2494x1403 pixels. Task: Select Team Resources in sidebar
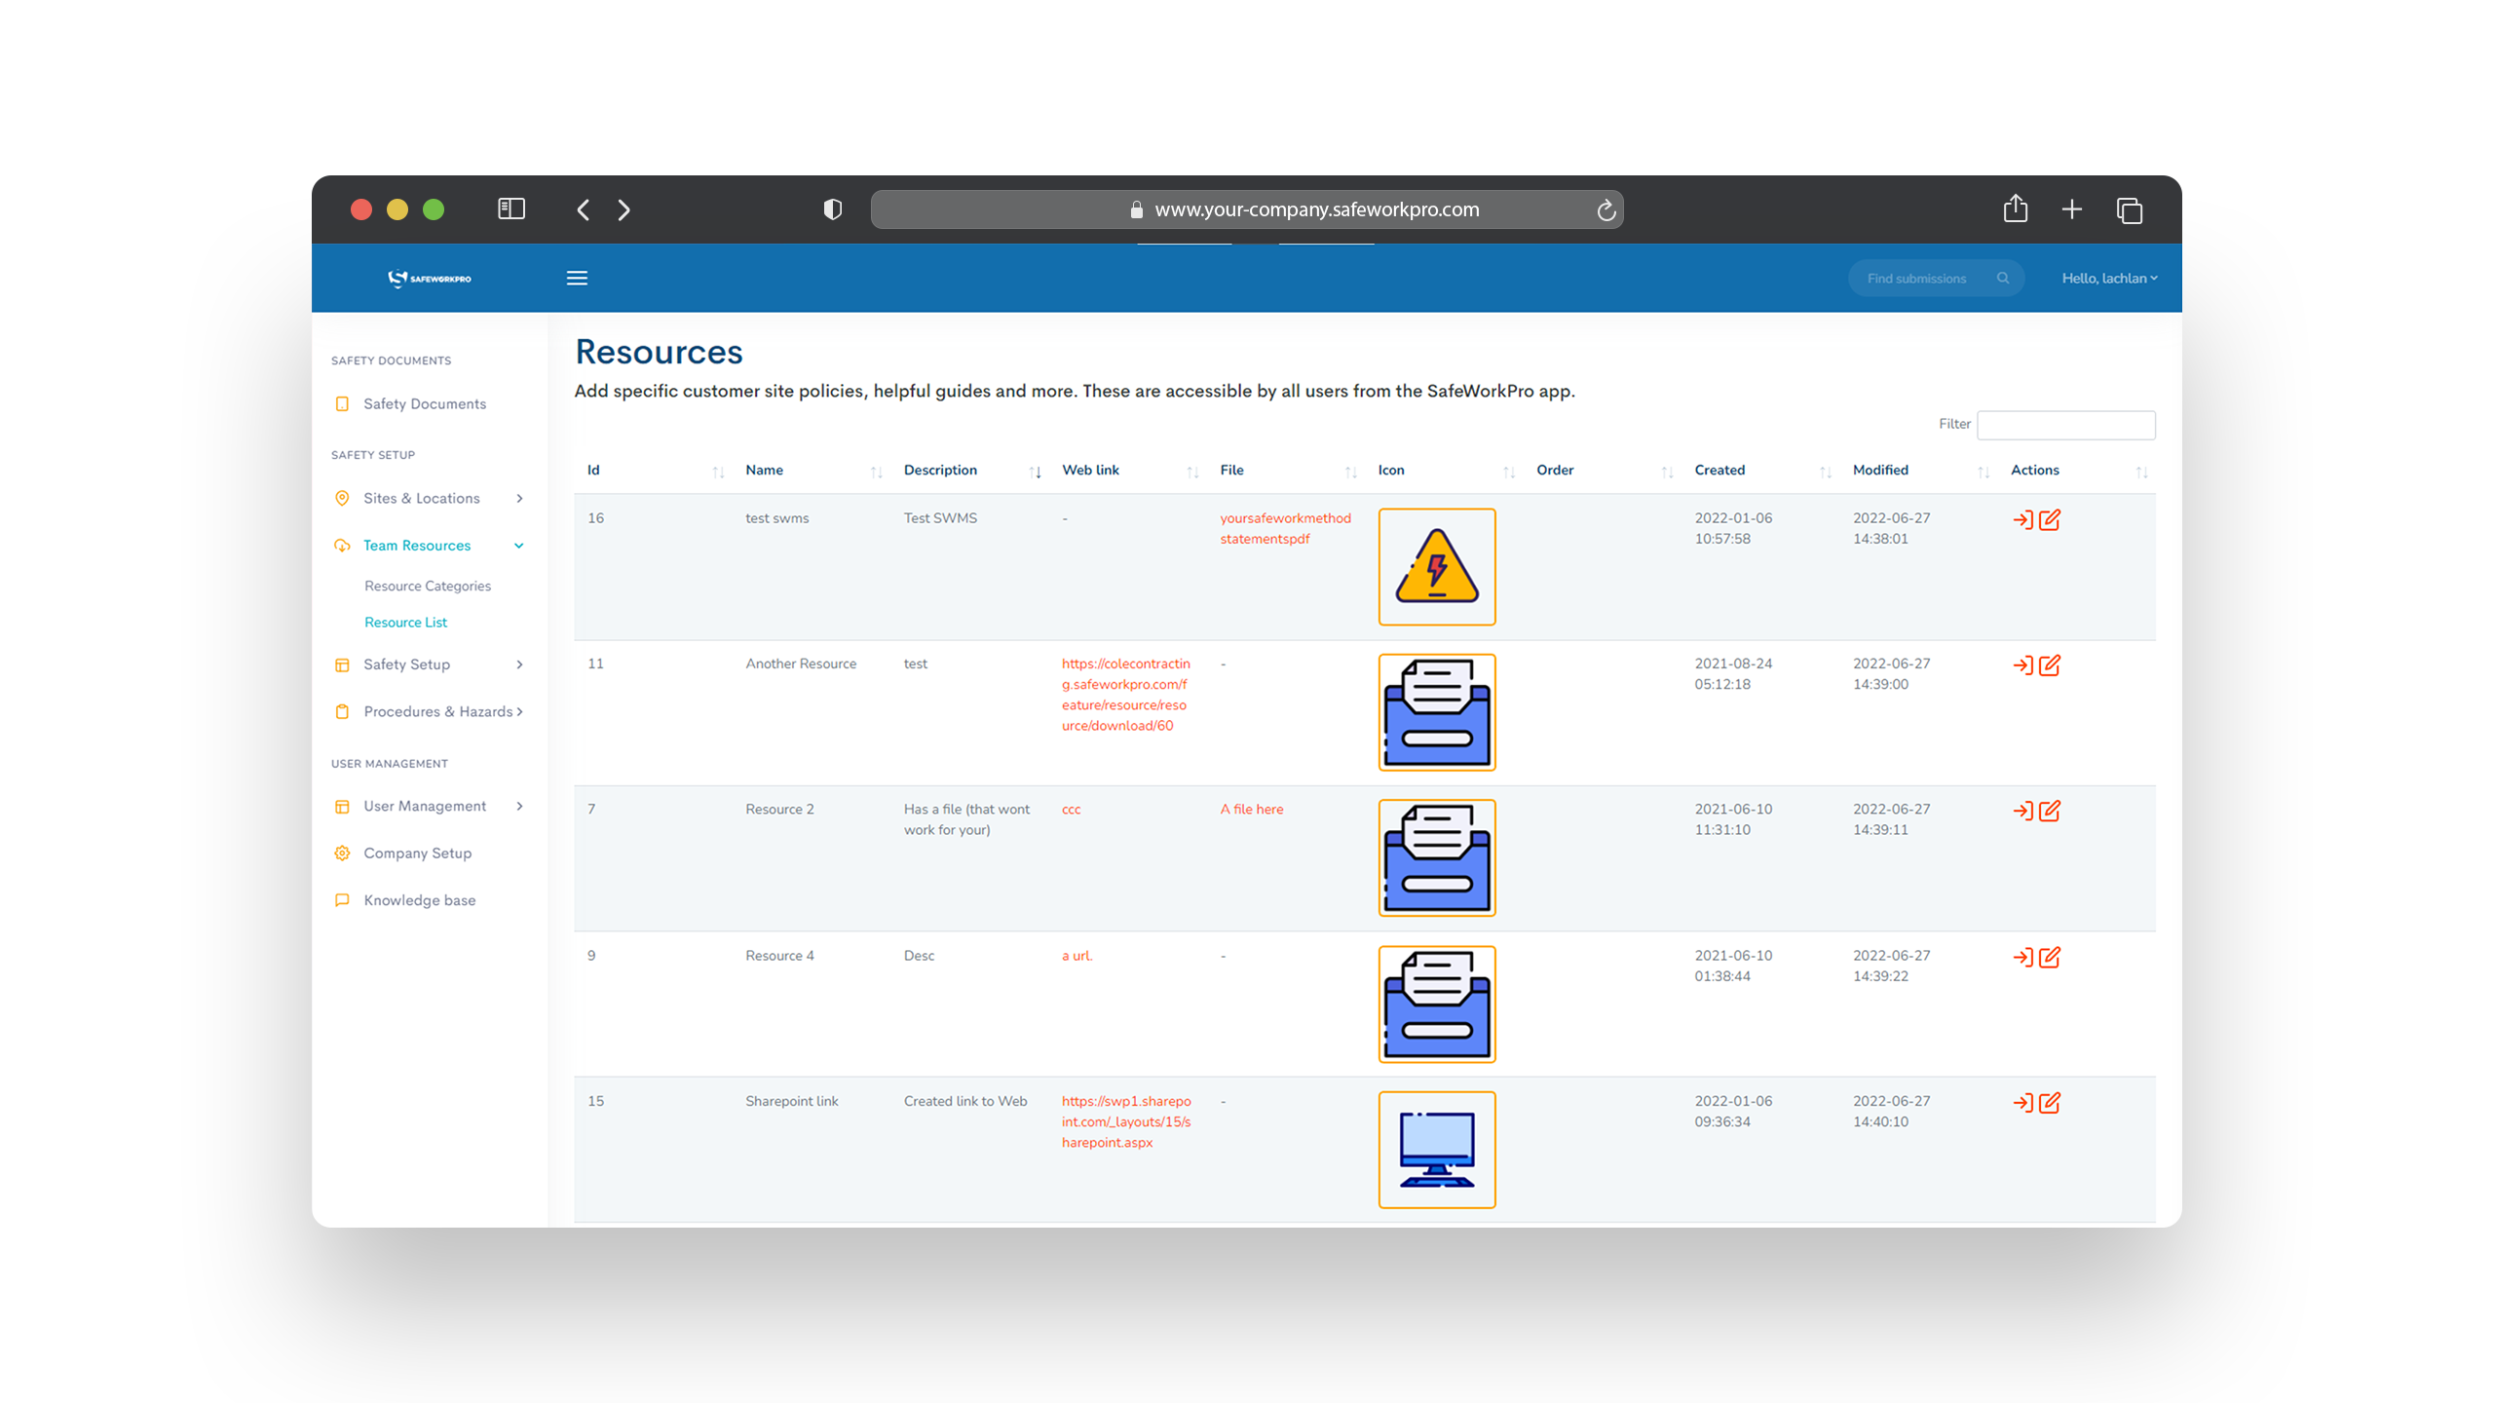[417, 546]
